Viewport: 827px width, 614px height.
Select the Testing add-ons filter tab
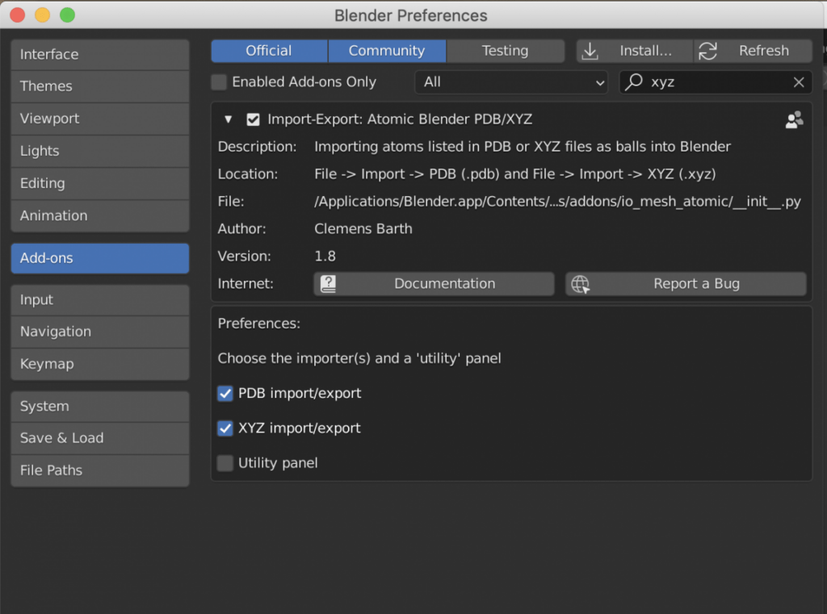click(505, 51)
